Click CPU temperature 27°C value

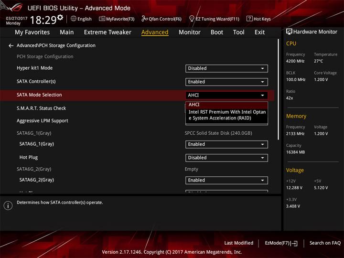pos(318,61)
